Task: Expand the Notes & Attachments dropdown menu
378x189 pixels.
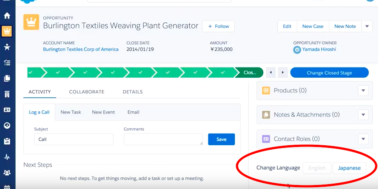Action: tap(363, 115)
